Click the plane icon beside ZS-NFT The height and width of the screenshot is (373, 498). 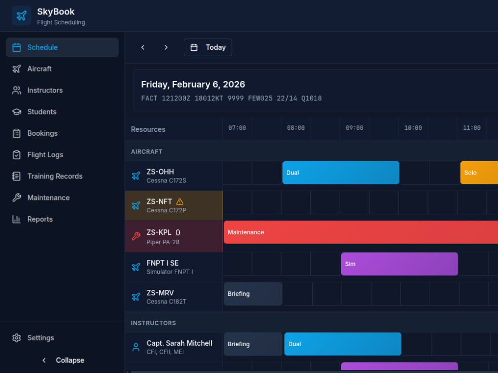tap(136, 205)
